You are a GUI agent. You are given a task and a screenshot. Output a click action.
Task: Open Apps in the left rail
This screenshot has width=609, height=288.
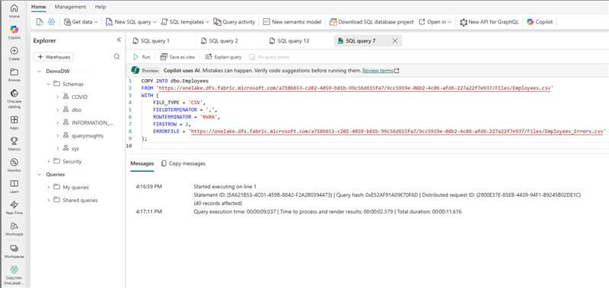(x=14, y=122)
